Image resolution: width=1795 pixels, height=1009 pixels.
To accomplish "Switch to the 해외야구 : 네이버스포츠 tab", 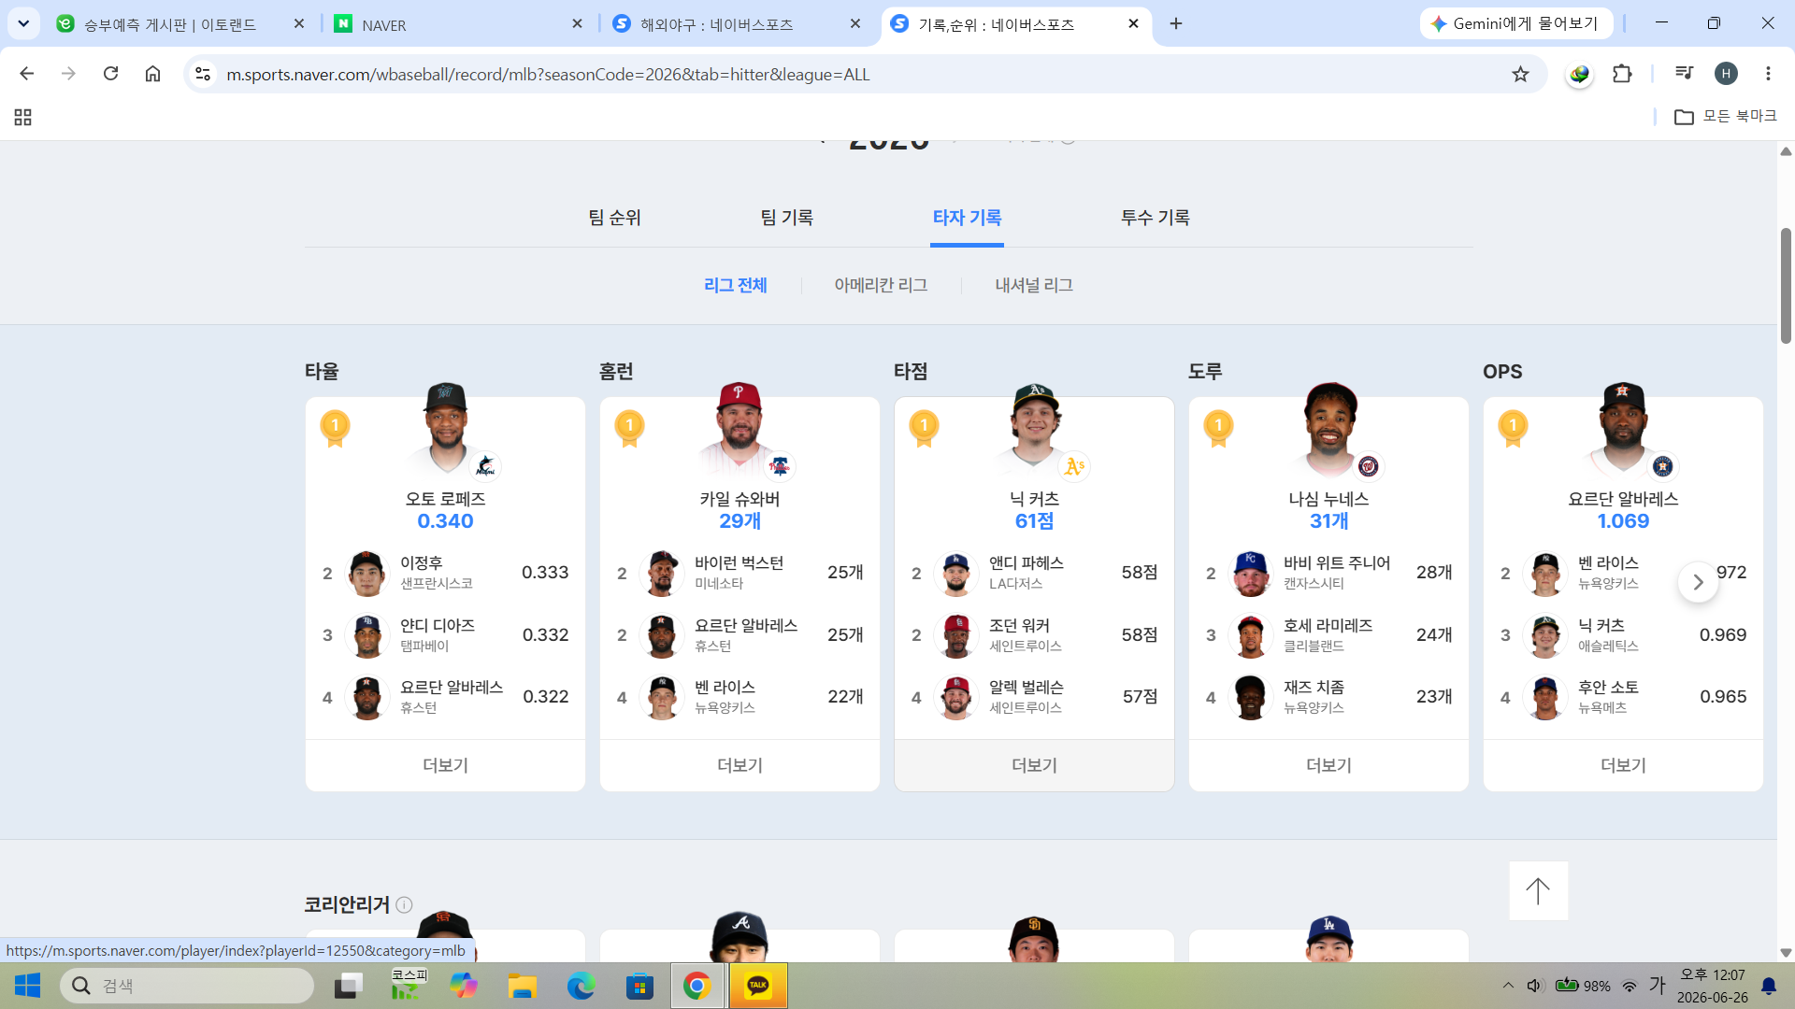I will (716, 24).
